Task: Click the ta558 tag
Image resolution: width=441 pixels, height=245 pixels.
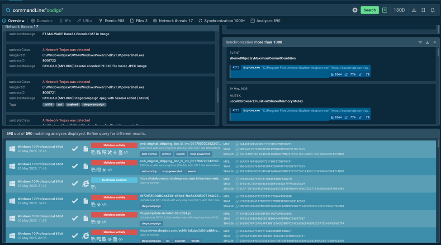Action: (x=48, y=104)
